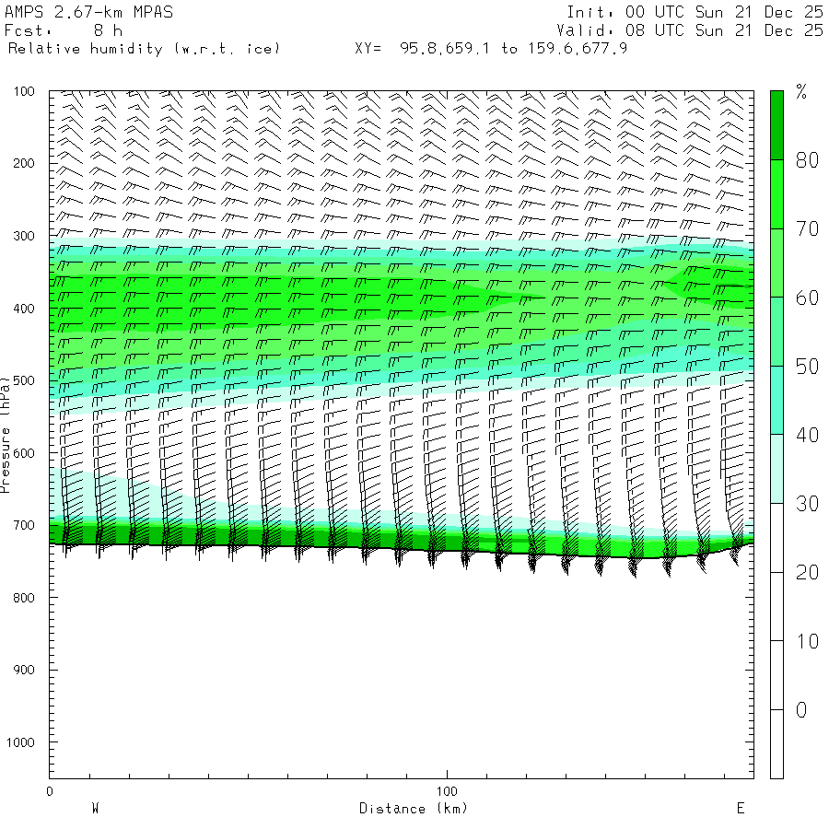The image size is (829, 829).
Task: Click the pale aqua 30-40 colorbar swatch
Action: (776, 469)
